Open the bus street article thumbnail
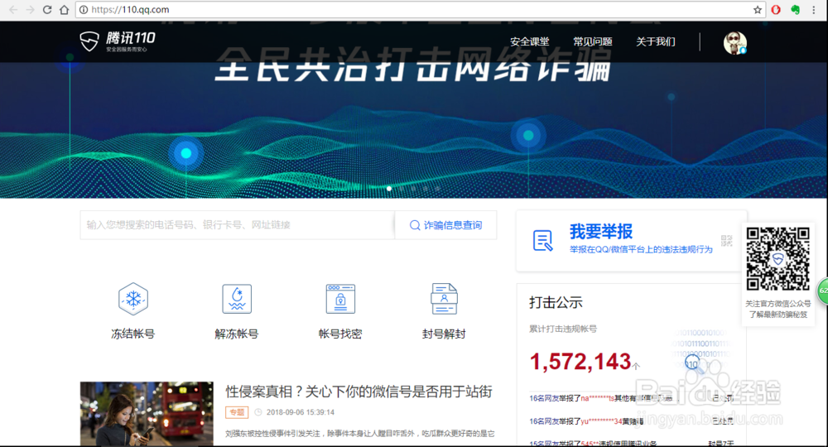828x447 pixels. tap(147, 414)
